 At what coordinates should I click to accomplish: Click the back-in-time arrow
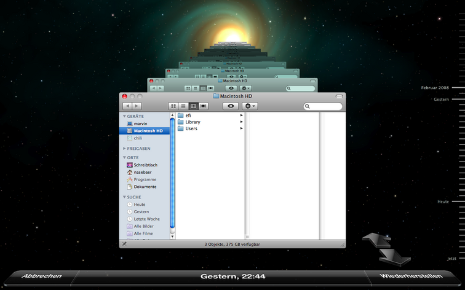tap(375, 239)
